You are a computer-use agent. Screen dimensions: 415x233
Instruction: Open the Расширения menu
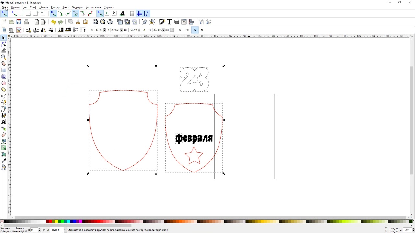click(x=93, y=7)
